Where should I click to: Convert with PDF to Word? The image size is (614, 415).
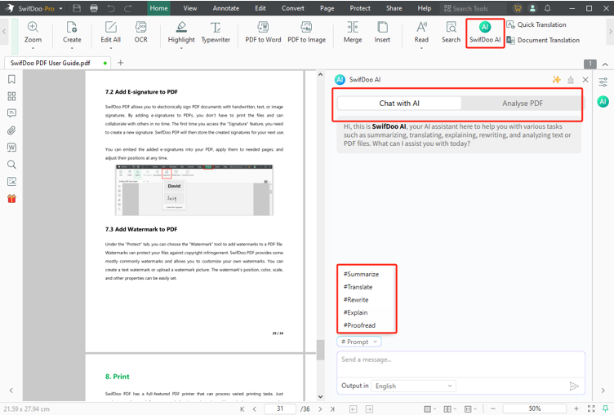[x=263, y=33]
